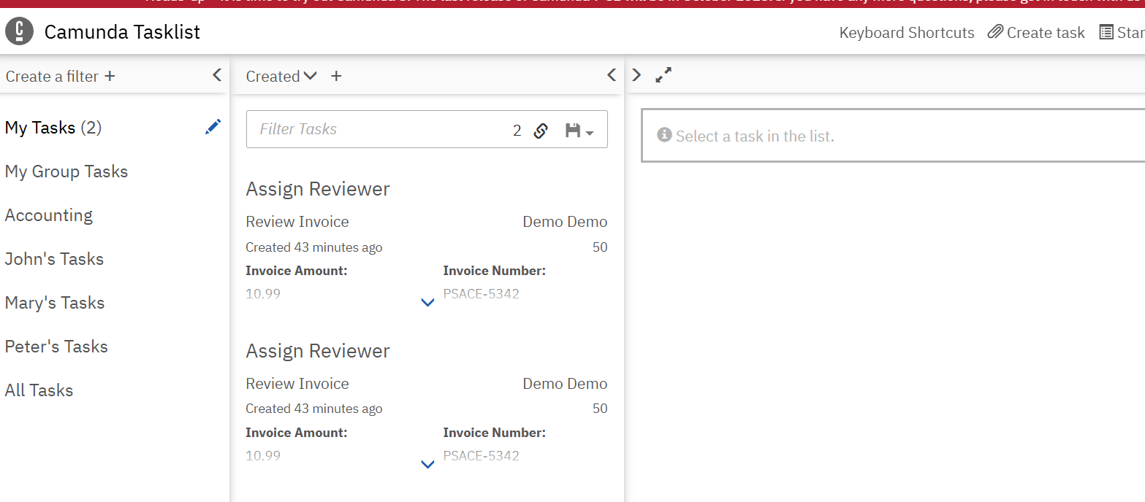
Task: Select the All Tasks filter
Action: coord(39,390)
